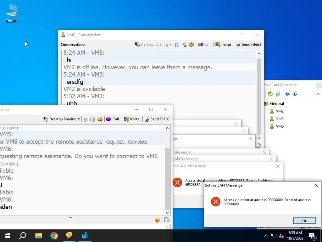The width and height of the screenshot is (322, 242).
Task: Click the front conversation scrollbar thumb
Action: [167, 179]
